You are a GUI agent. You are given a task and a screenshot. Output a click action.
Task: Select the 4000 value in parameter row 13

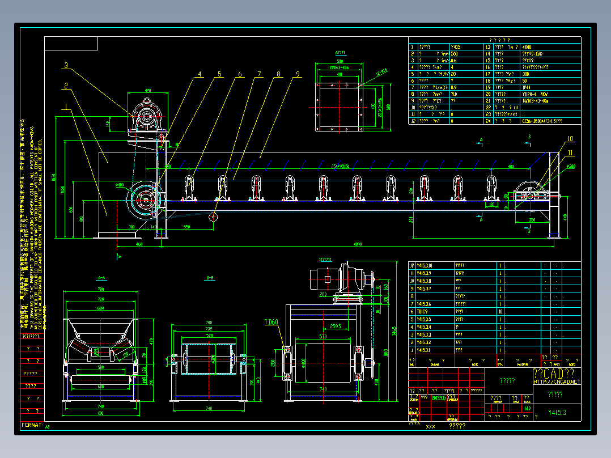(527, 47)
